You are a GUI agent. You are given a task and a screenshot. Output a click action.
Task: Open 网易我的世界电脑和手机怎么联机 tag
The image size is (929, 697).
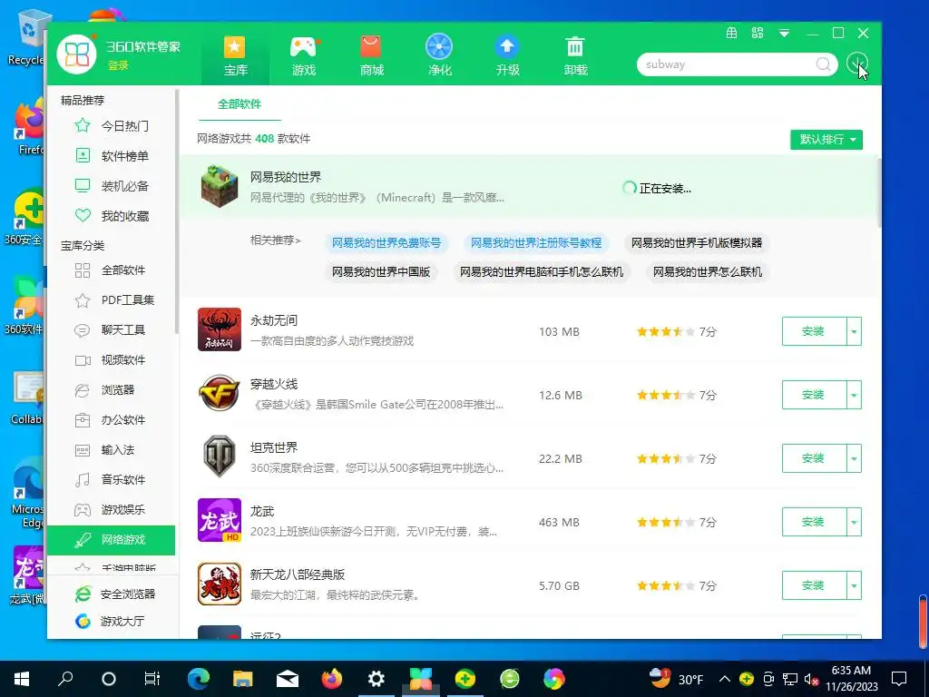[x=542, y=272]
